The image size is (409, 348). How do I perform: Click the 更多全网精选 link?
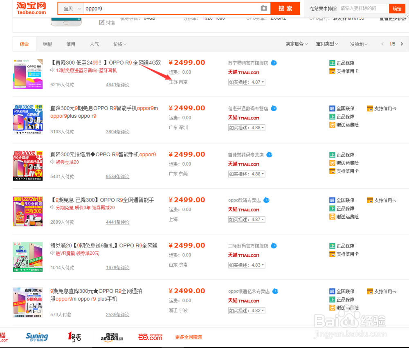pos(188,337)
